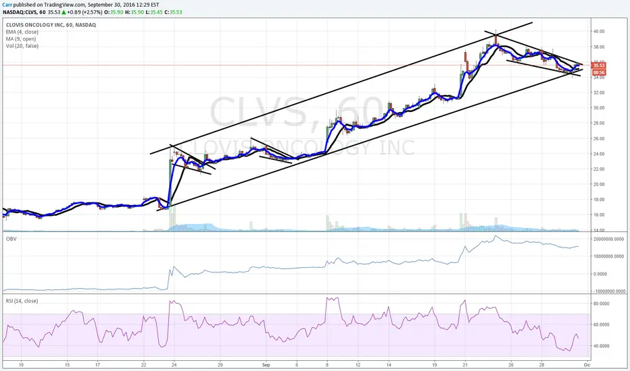Select the 'EMA (4, close)' indicator label
The image size is (630, 371).
[x=22, y=32]
